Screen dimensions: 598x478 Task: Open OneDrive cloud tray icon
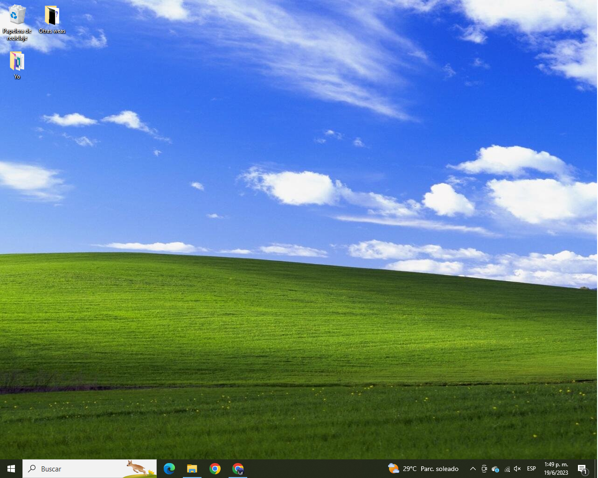pyautogui.click(x=495, y=469)
